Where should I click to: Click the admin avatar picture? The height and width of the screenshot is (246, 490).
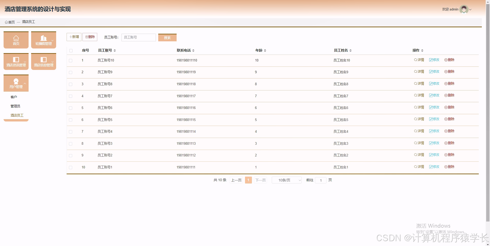(x=464, y=9)
